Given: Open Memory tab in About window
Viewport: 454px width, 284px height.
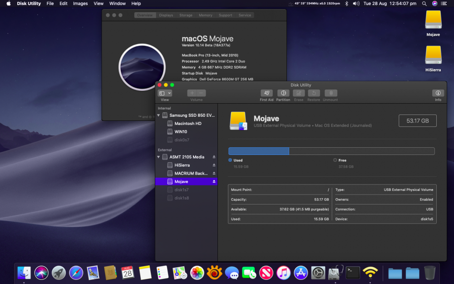Looking at the screenshot, I should 206,15.
